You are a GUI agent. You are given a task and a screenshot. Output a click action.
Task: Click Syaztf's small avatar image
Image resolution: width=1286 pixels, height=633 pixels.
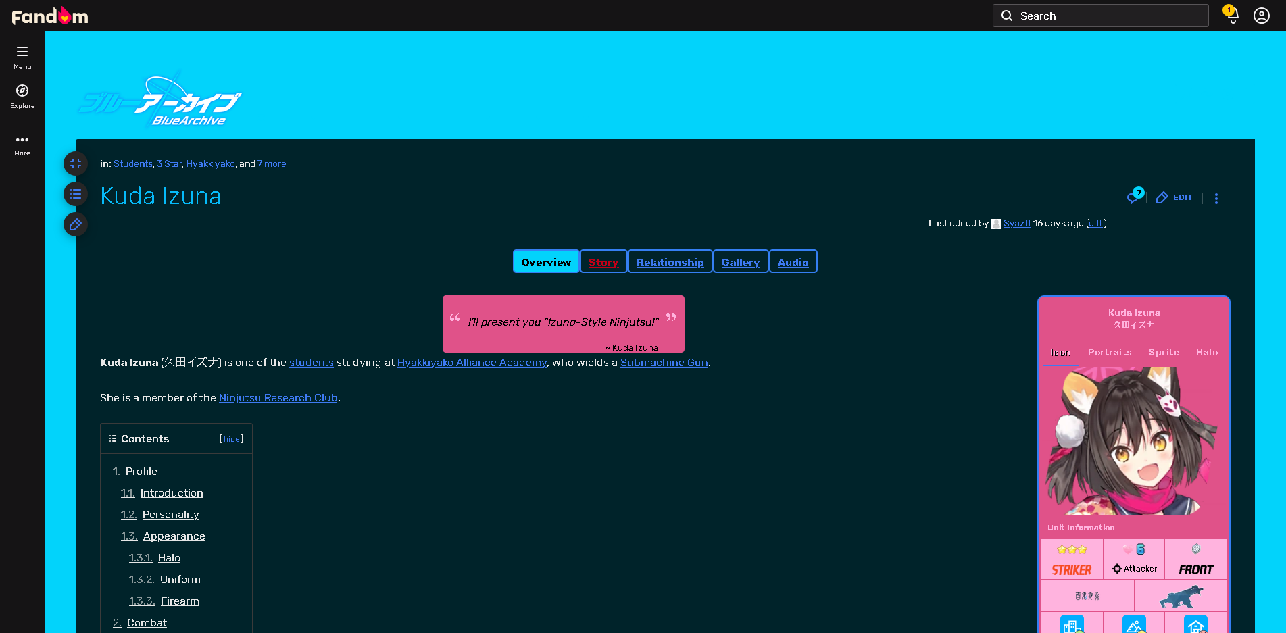996,224
